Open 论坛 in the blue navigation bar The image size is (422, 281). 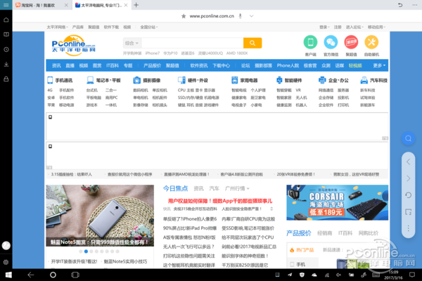tap(245, 65)
